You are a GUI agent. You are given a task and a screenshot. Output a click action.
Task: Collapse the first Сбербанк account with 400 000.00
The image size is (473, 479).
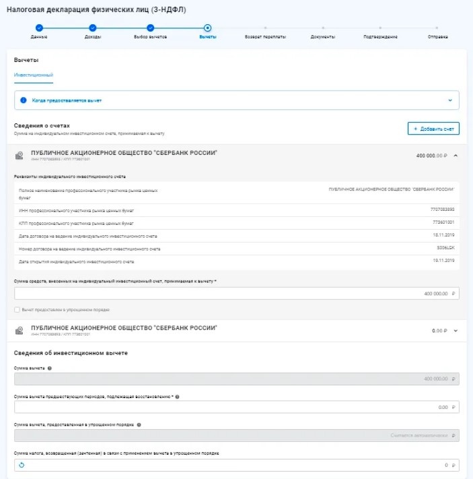tap(456, 156)
